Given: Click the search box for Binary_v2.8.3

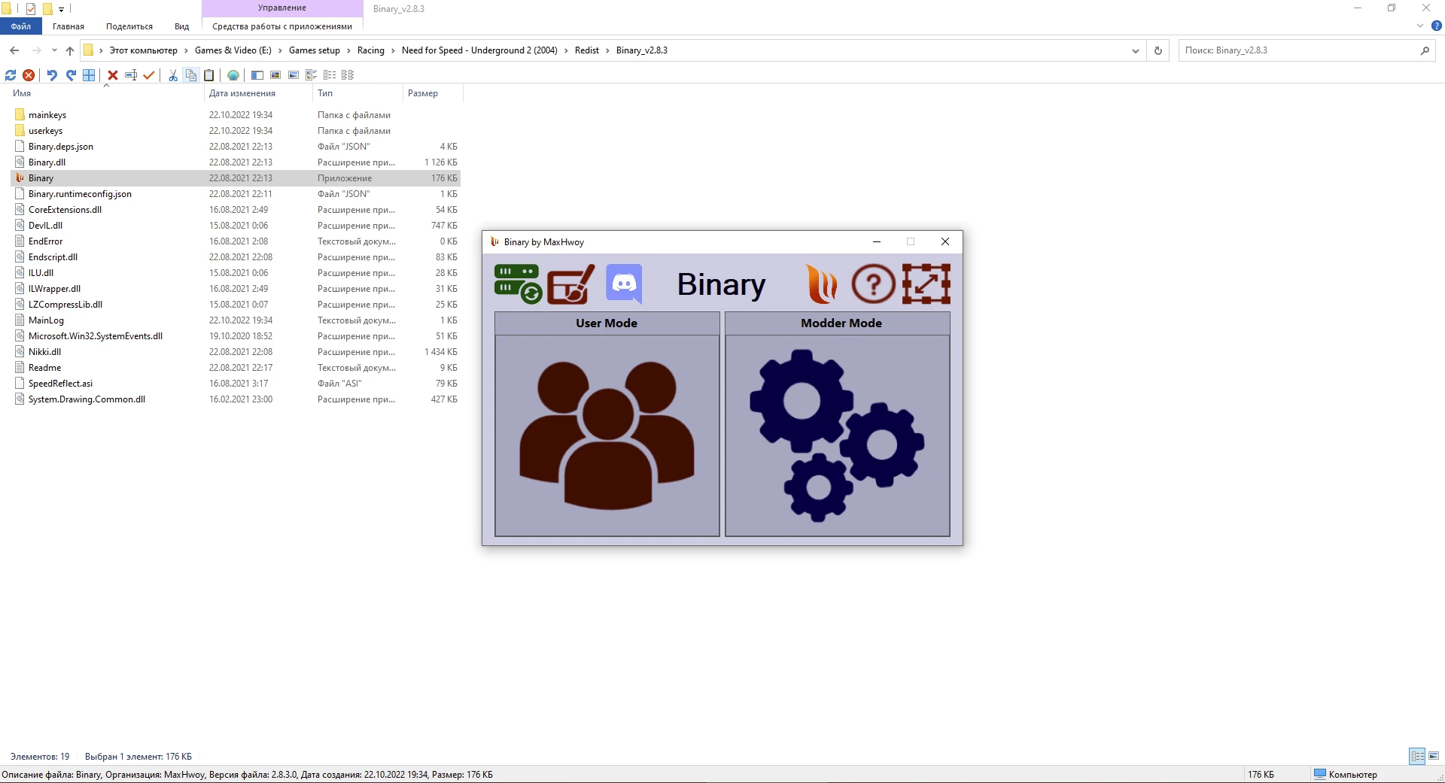Looking at the screenshot, I should pyautogui.click(x=1298, y=50).
